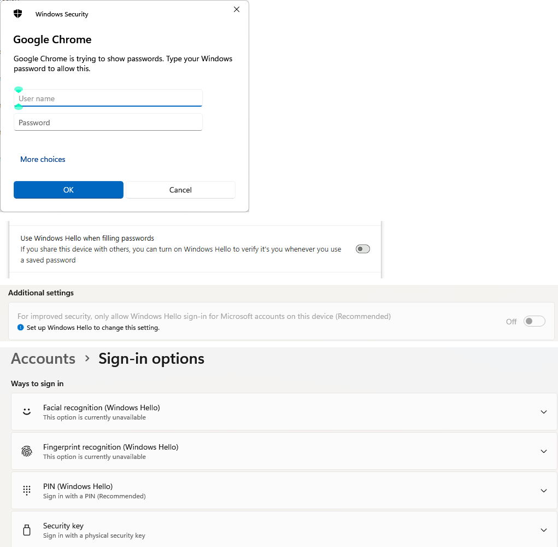The width and height of the screenshot is (558, 547).
Task: Go back to Accounts in the breadcrumb
Action: 43,359
